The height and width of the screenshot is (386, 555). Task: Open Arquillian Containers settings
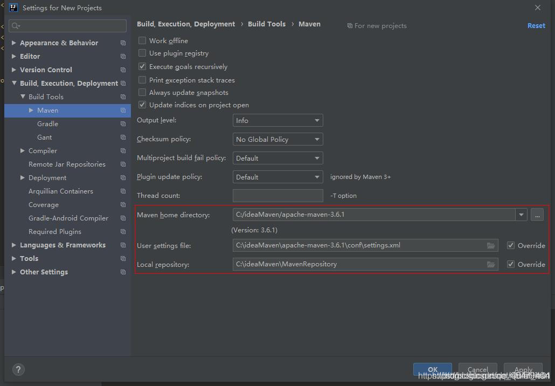coord(61,191)
